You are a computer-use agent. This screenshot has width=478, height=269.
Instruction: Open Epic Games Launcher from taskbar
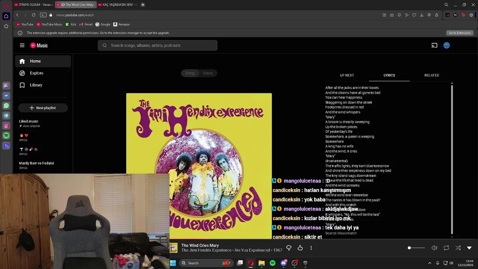pos(305,263)
